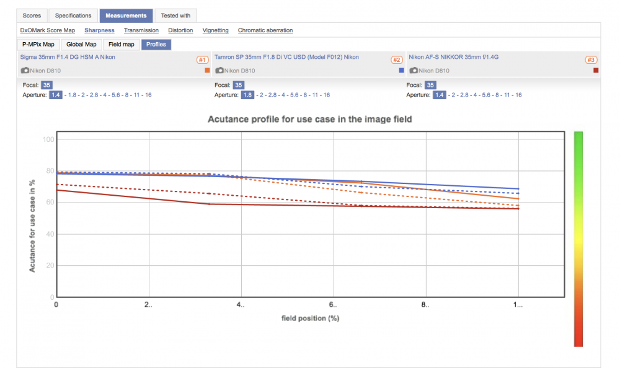Select focal 35 for the Tamron lens
This screenshot has height=368, width=620.
[239, 85]
